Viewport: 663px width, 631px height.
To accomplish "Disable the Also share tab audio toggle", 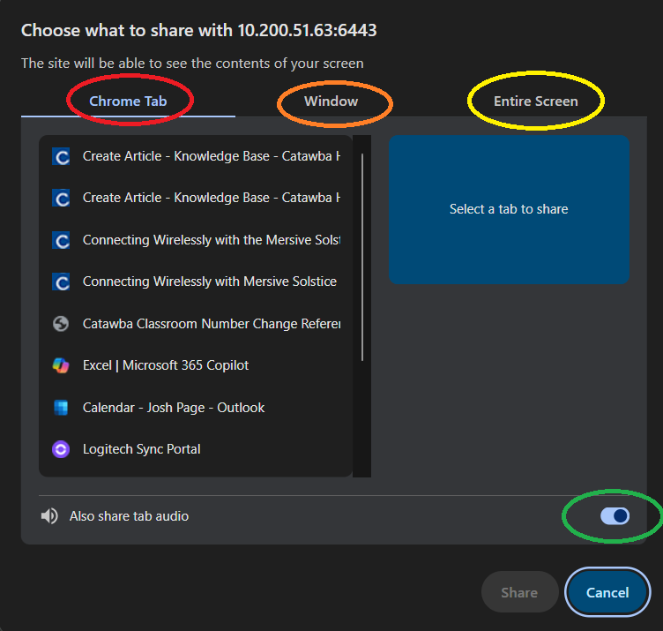I will tap(615, 516).
